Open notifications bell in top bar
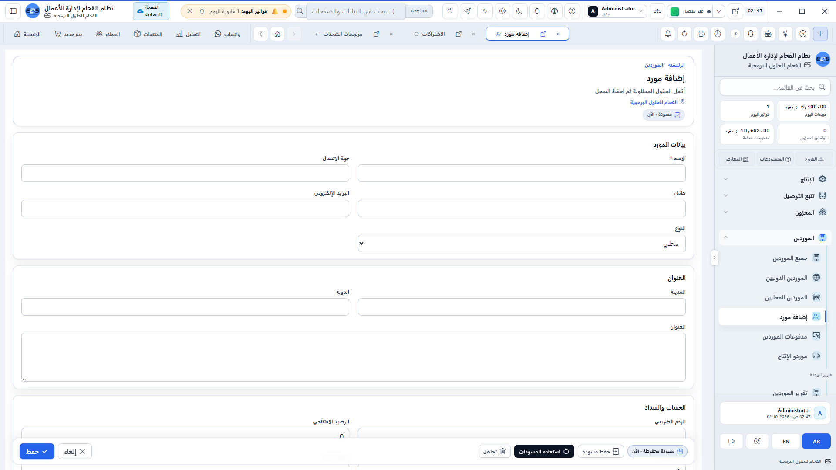836x470 pixels. (537, 11)
